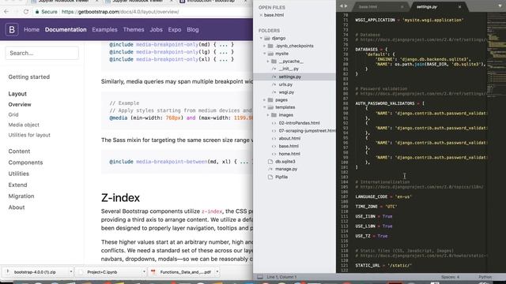The image size is (506, 284).
Task: Open Examples in Bootstrap navbar
Action: (x=104, y=30)
